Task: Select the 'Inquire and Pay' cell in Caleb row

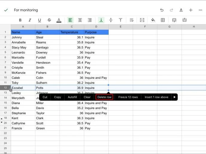Action: tap(96, 78)
